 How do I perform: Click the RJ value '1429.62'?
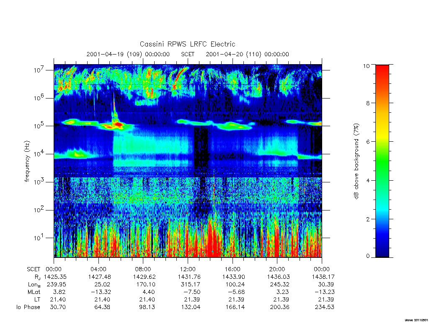pyautogui.click(x=145, y=277)
